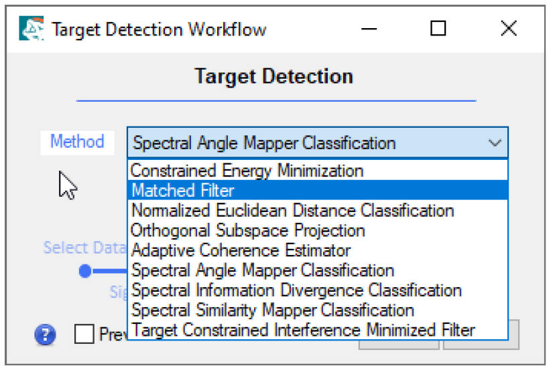
Task: Click the Target Detection Workflow app icon
Action: (32, 29)
